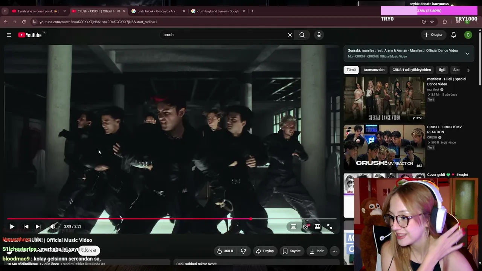Seek using the red video progress bar
The width and height of the screenshot is (482, 271).
[172, 219]
